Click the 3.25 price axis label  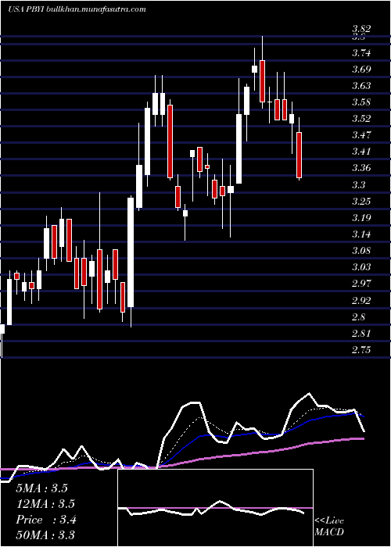pyautogui.click(x=361, y=202)
